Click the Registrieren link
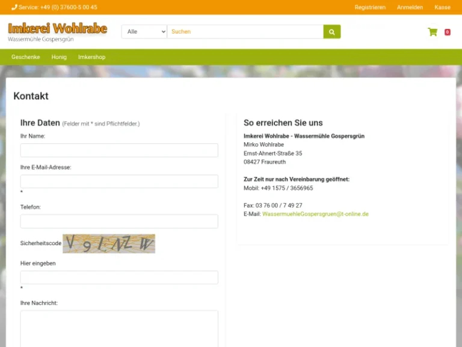This screenshot has width=462, height=347. click(x=370, y=7)
